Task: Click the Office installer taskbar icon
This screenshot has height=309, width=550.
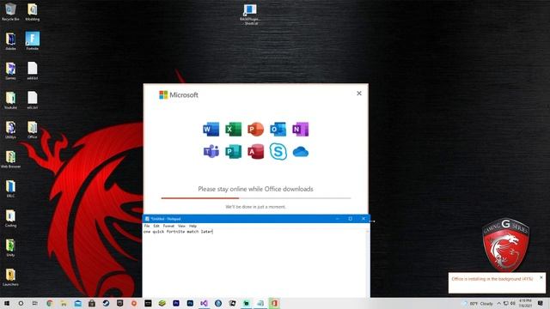Action: [x=274, y=303]
